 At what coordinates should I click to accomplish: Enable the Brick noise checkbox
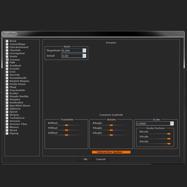7,41
